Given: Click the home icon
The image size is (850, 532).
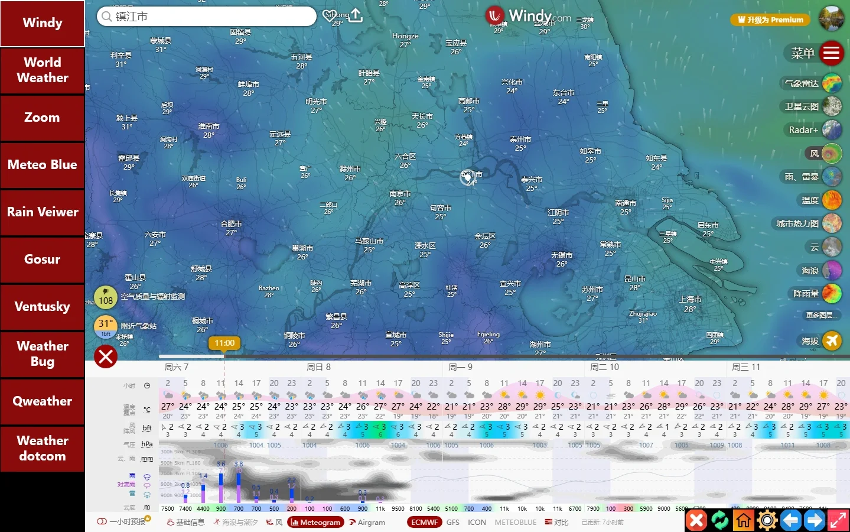Looking at the screenshot, I should click(x=744, y=520).
